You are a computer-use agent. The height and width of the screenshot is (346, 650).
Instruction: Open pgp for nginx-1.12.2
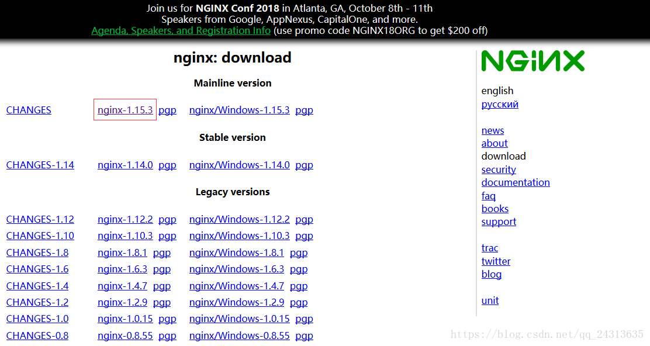(x=168, y=220)
